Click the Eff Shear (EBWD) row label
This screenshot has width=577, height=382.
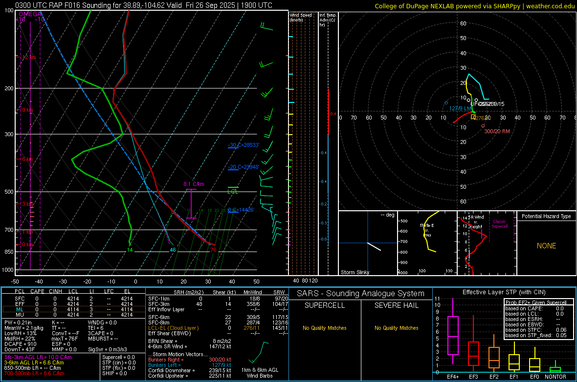170,333
